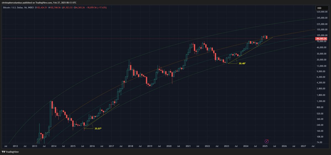Select the 35.07° angle annotation

98,129
